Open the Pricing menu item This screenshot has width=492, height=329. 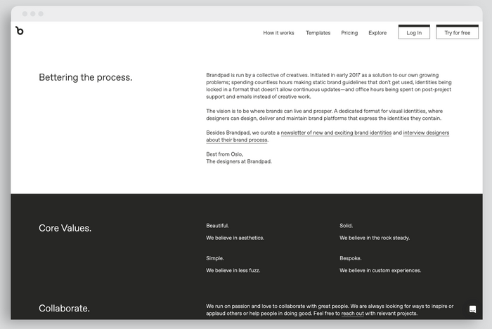(x=349, y=33)
